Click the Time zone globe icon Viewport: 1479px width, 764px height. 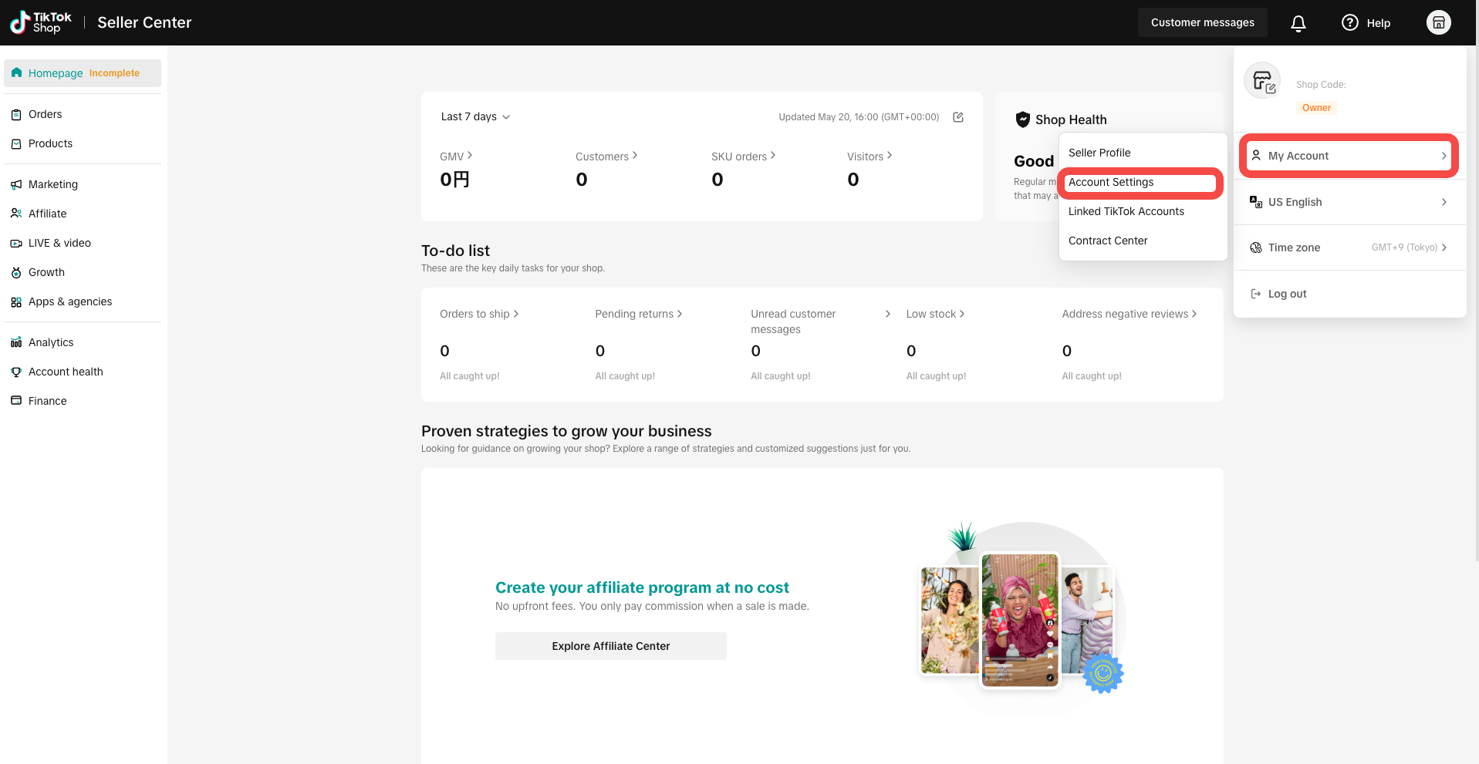(1256, 247)
